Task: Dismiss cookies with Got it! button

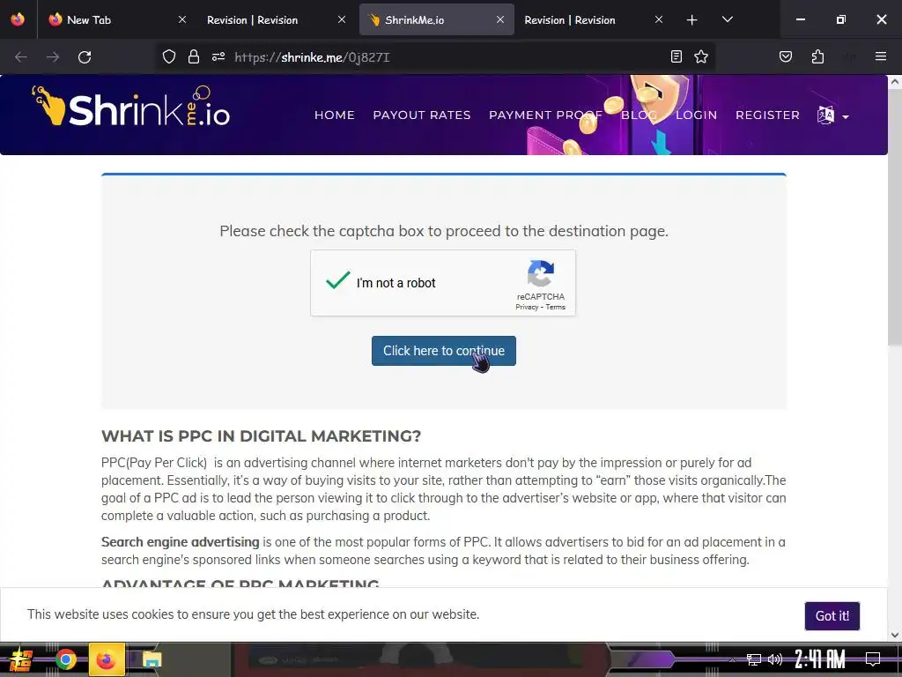Action: (832, 616)
